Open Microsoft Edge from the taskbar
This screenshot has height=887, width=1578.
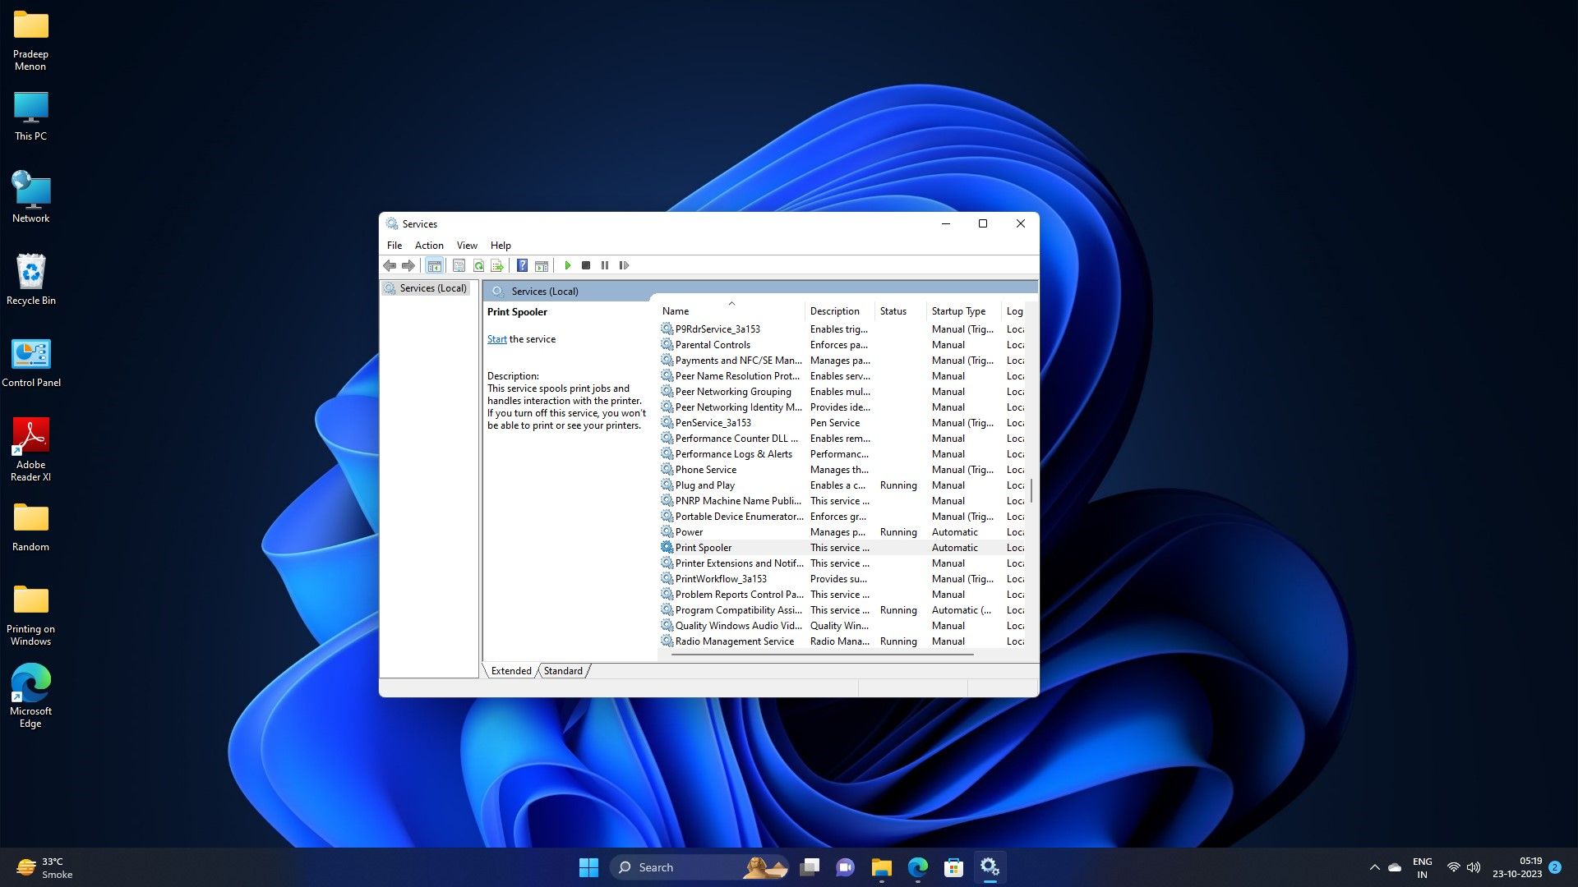[x=917, y=866]
